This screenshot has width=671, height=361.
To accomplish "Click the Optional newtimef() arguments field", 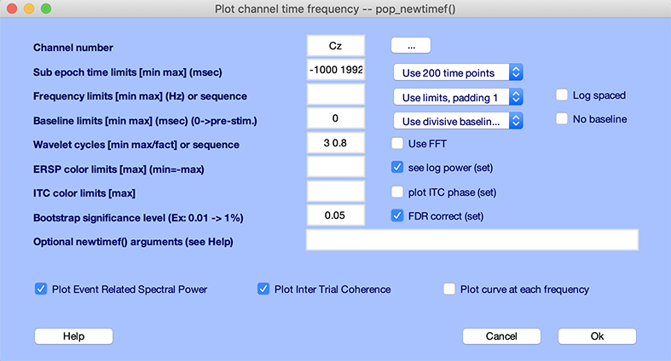I will click(471, 241).
